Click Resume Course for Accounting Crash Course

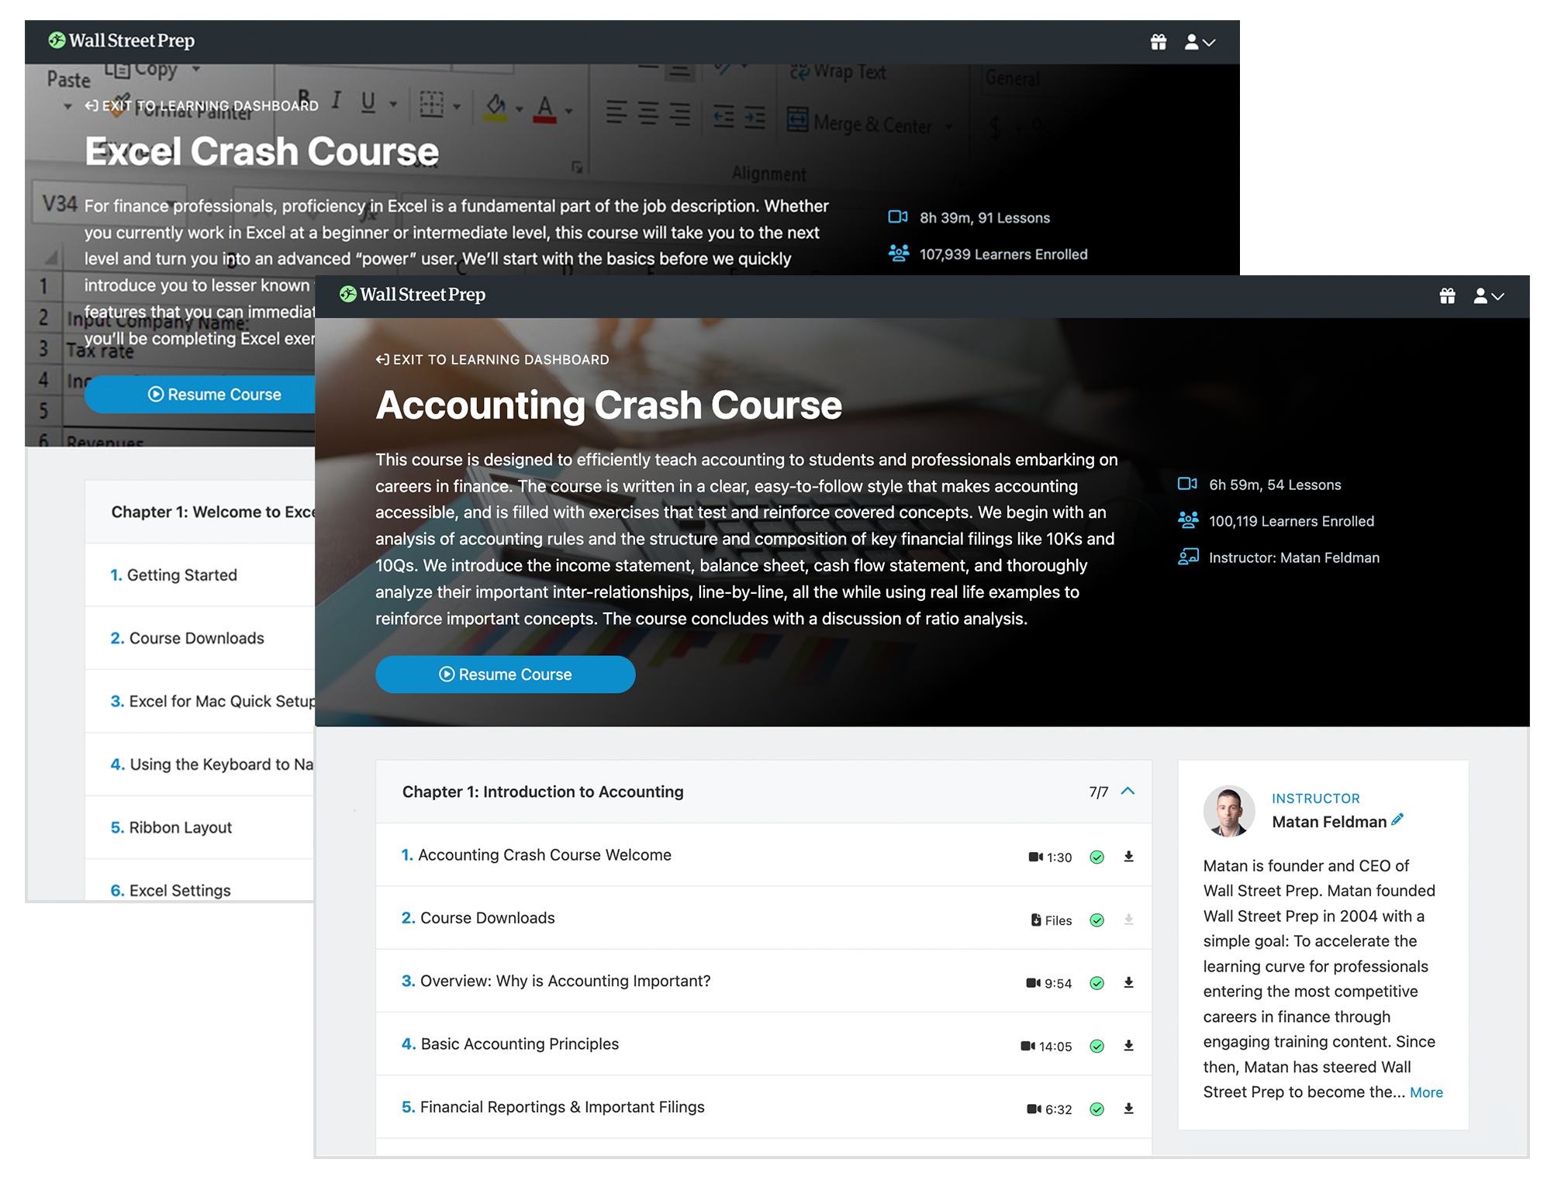point(505,674)
